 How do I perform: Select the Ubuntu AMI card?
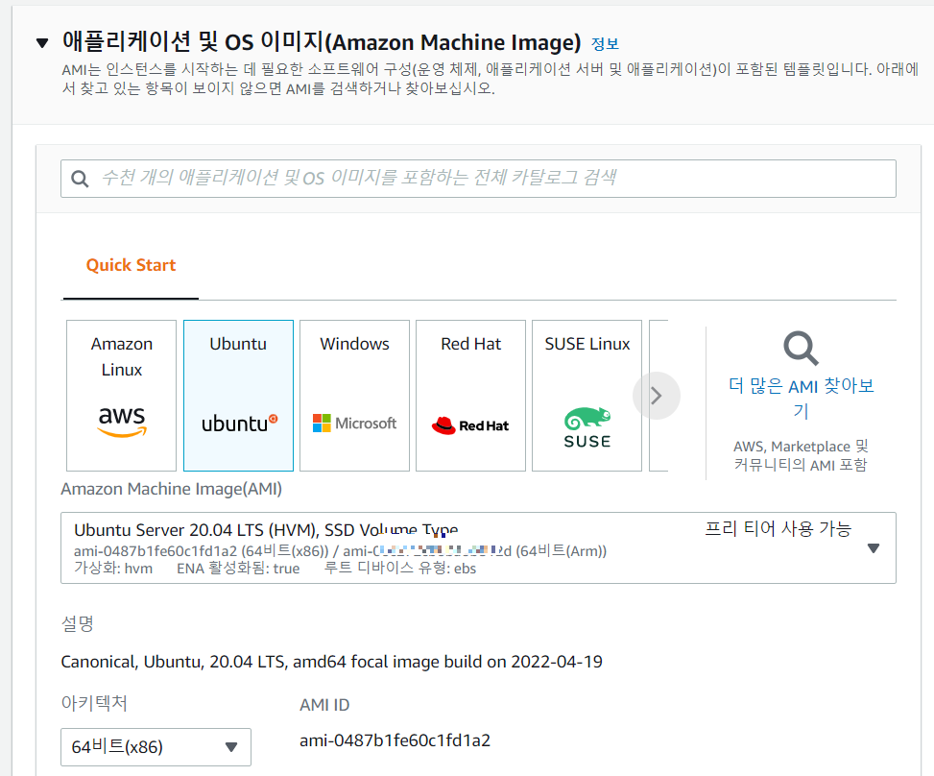coord(238,395)
